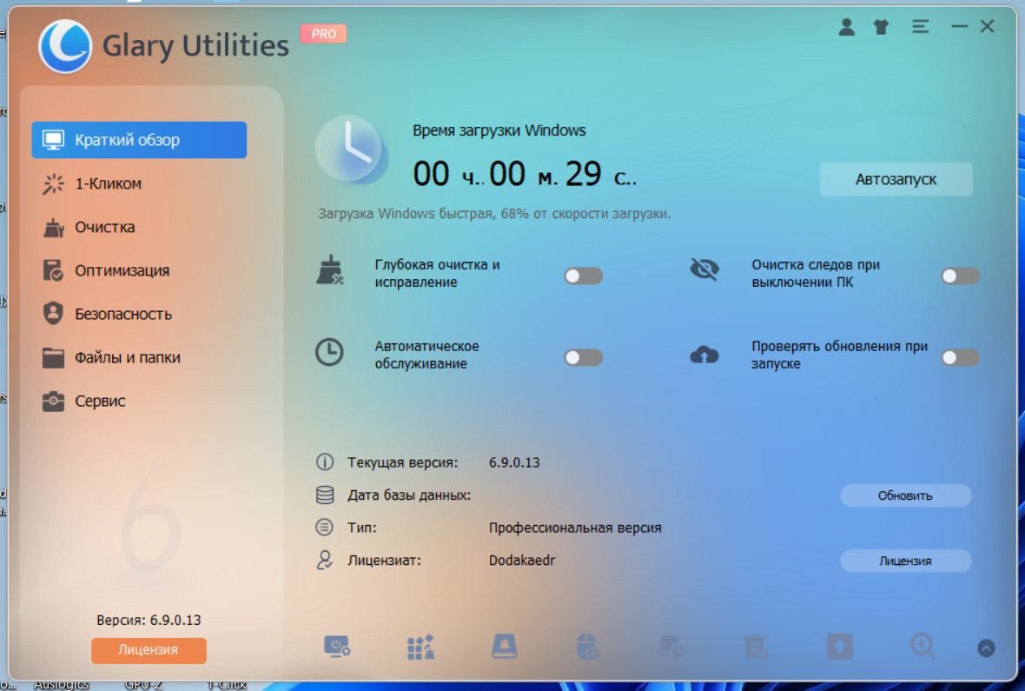Open Безопасность section in sidebar

(139, 314)
